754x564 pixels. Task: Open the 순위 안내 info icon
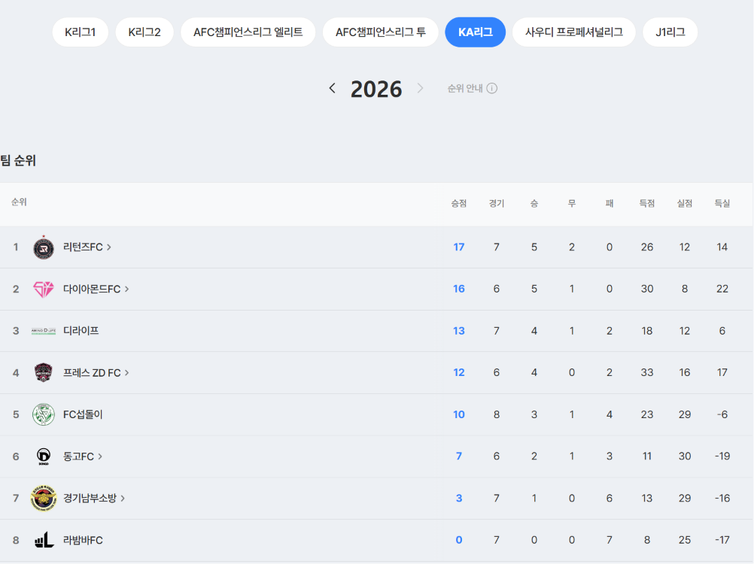coord(492,89)
